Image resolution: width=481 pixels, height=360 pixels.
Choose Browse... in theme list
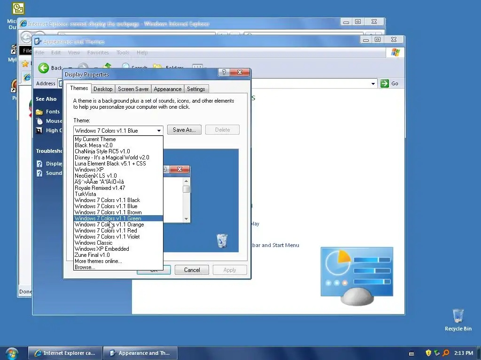point(118,267)
